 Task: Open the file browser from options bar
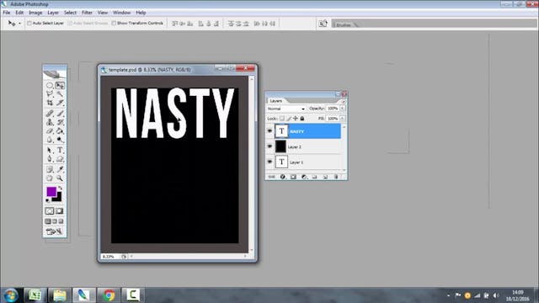(x=323, y=24)
